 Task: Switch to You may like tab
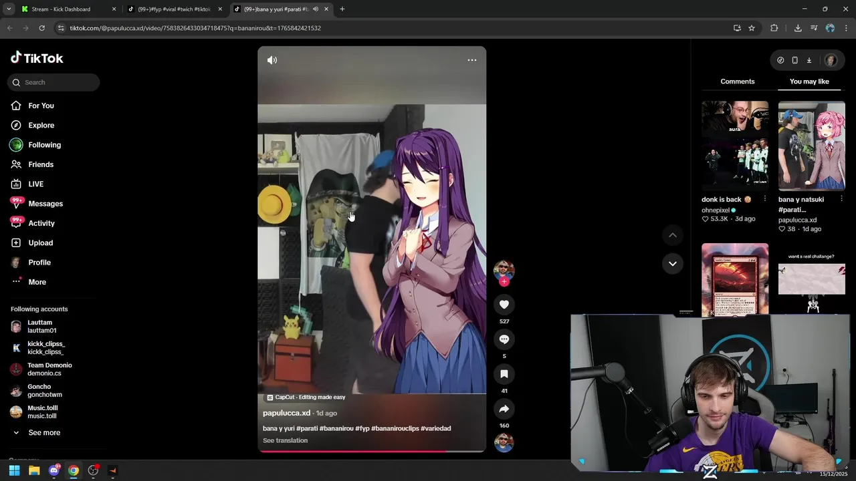click(809, 82)
